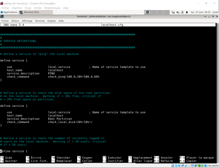Open terminal's Fichier menu
Image resolution: width=219 pixels, height=168 pixels.
click(5, 21)
